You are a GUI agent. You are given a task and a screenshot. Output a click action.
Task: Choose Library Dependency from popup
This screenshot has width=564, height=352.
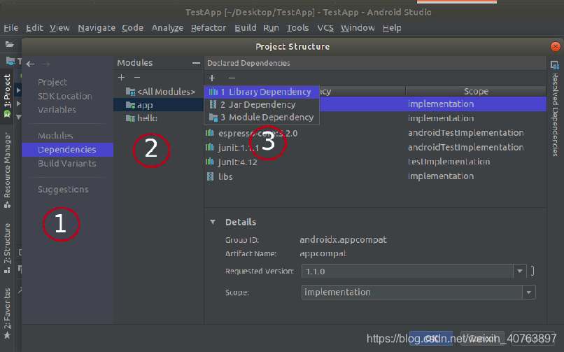point(262,92)
